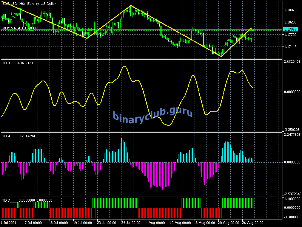
Task: Select the BUY 5.6 order label
Action: point(20,28)
